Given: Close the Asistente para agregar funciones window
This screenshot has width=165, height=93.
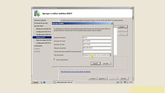Looking at the screenshot, I should click(131, 8).
